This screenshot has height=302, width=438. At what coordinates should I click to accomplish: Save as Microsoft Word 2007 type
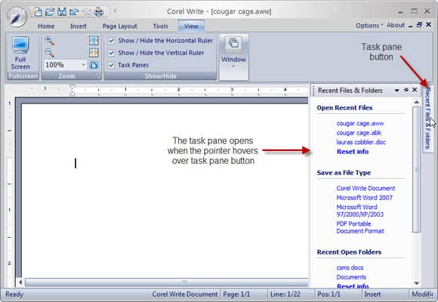[x=364, y=198]
